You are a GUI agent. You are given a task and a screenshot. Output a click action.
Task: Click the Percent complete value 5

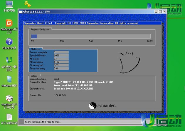click(x=61, y=52)
